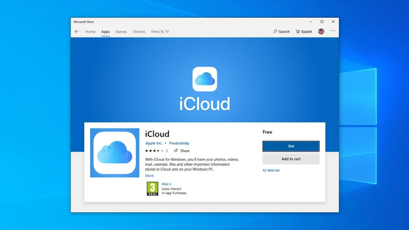Image resolution: width=409 pixels, height=230 pixels.
Task: Click the iCloud app tile icon
Action: pos(114,153)
